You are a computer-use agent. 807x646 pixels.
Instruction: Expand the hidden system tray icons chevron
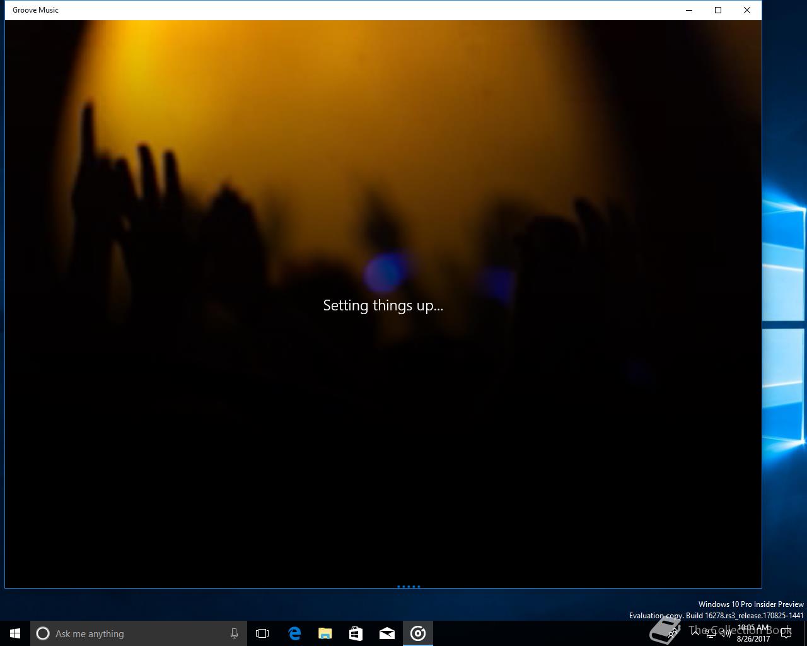pyautogui.click(x=695, y=633)
